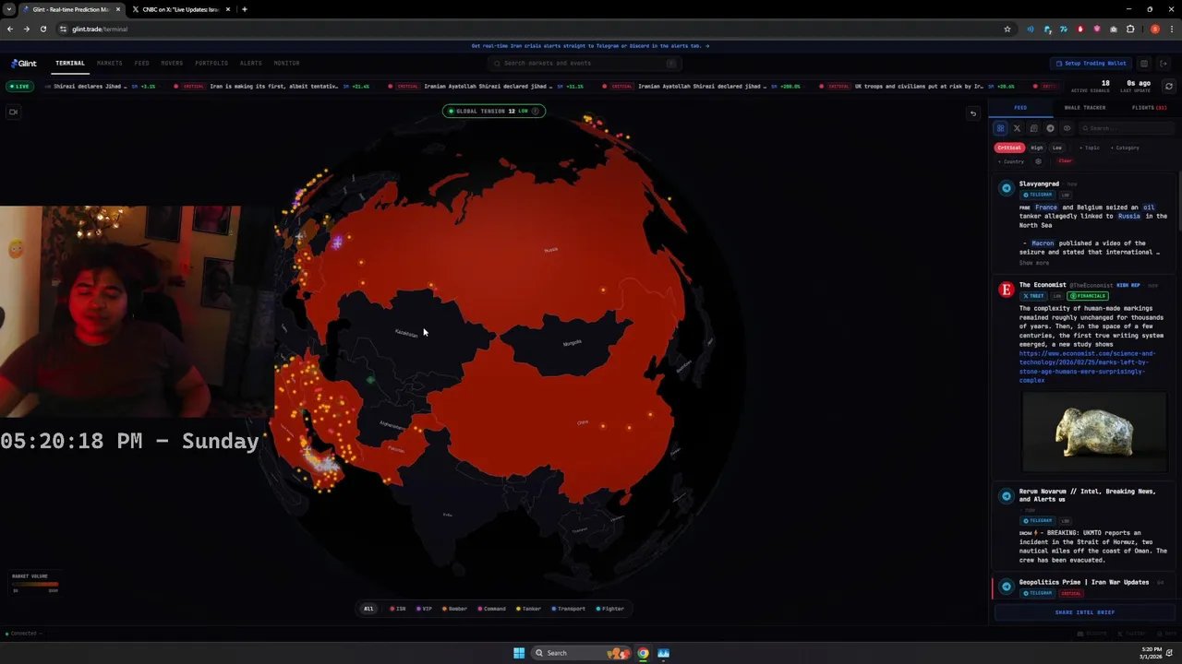The image size is (1182, 664).
Task: Click Global Tension info icon
Action: [535, 111]
